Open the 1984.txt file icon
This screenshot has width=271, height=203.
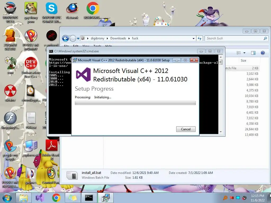[x=31, y=120]
